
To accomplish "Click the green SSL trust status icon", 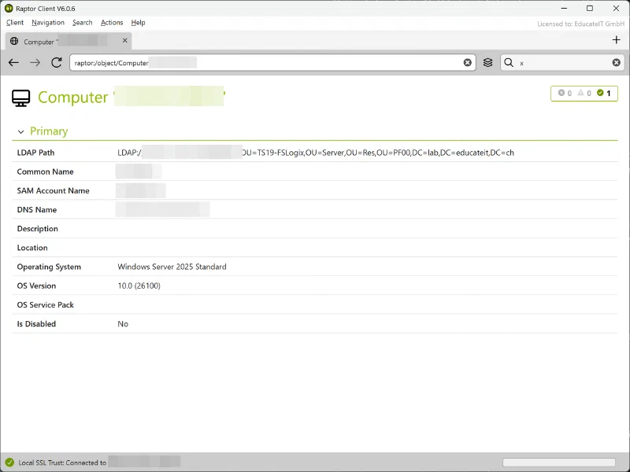I will pos(9,463).
